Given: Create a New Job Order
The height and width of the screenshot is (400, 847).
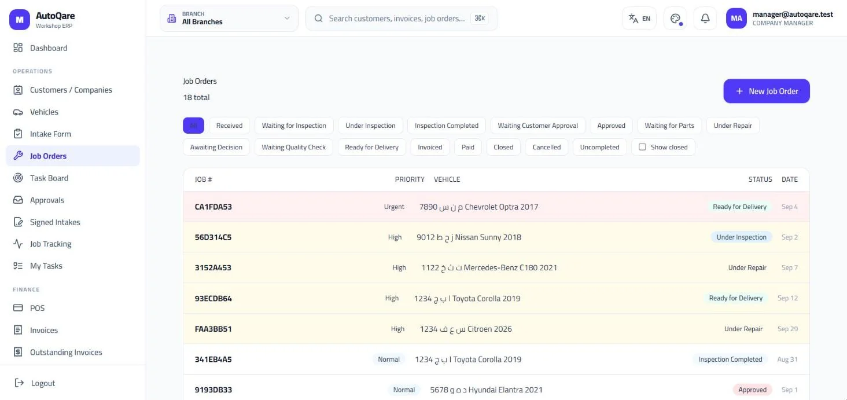Looking at the screenshot, I should (767, 91).
